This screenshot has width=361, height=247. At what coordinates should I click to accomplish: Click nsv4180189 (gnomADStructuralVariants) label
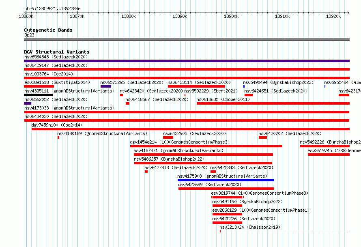(102, 133)
